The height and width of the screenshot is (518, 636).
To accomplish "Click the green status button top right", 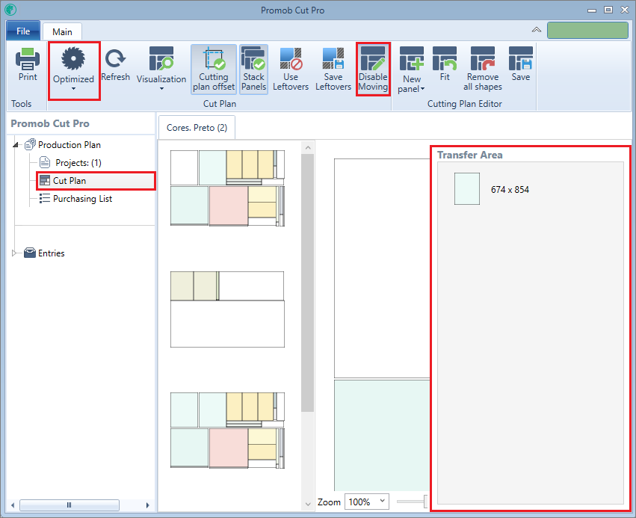I will [587, 31].
